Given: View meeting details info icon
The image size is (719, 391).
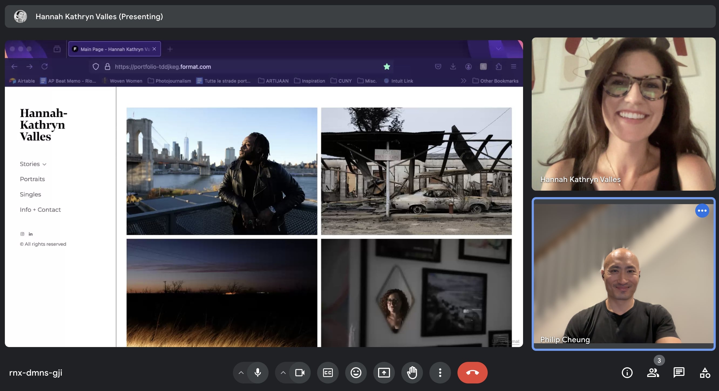Looking at the screenshot, I should click(627, 373).
